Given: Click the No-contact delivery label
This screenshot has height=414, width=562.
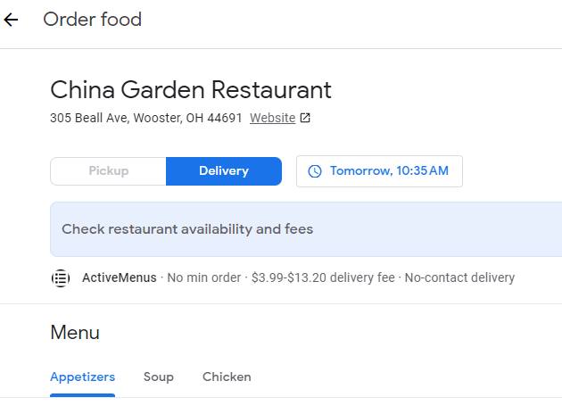Looking at the screenshot, I should tap(459, 277).
